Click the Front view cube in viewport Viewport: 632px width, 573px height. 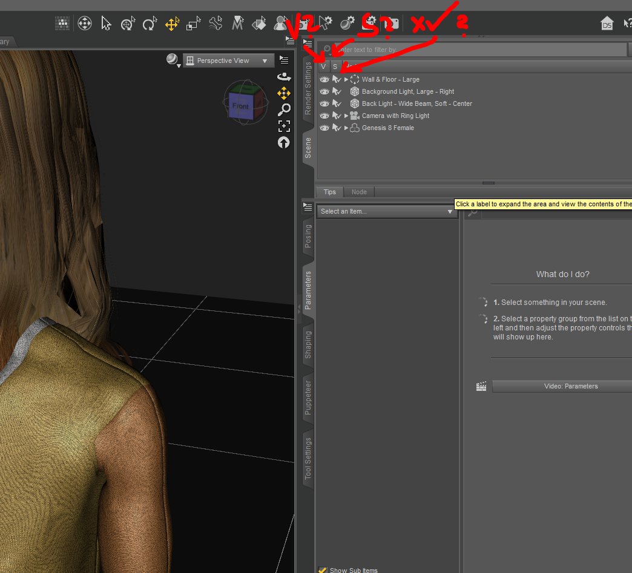pyautogui.click(x=241, y=105)
